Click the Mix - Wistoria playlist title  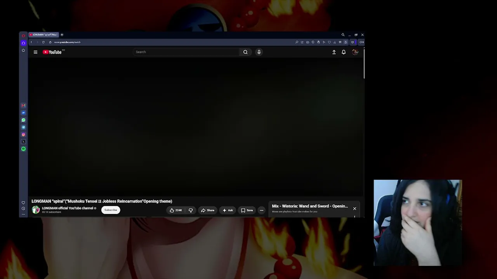tap(310, 206)
